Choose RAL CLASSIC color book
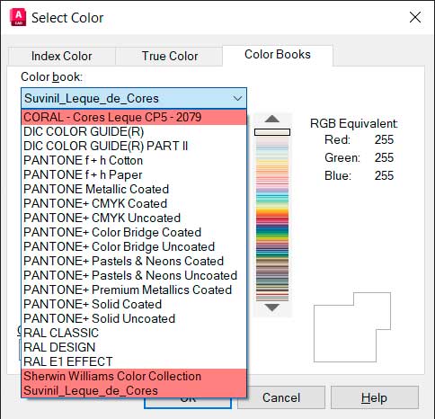435x419 pixels. point(134,333)
